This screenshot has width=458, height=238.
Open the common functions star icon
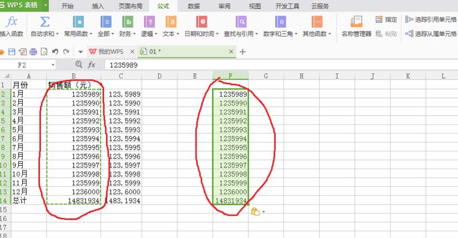pos(78,22)
